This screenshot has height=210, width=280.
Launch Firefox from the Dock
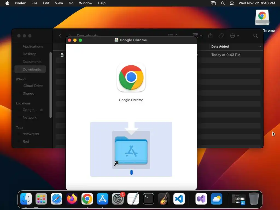coord(72,199)
